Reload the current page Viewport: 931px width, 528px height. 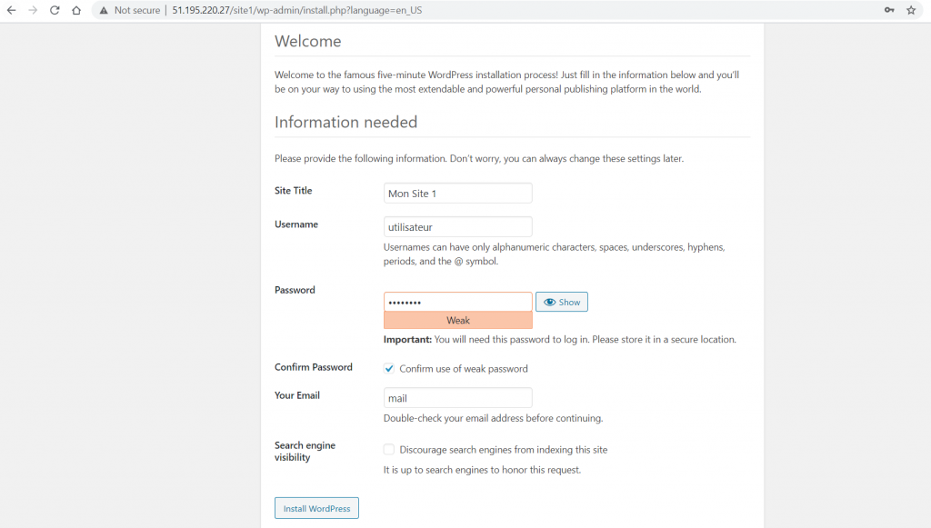click(55, 10)
